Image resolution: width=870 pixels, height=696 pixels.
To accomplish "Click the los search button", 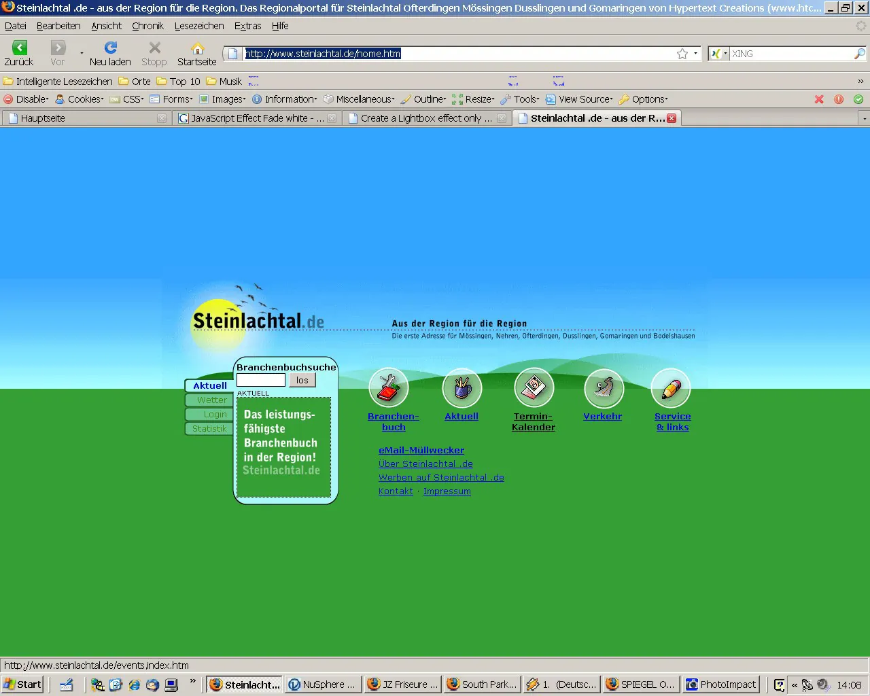I will [x=302, y=380].
